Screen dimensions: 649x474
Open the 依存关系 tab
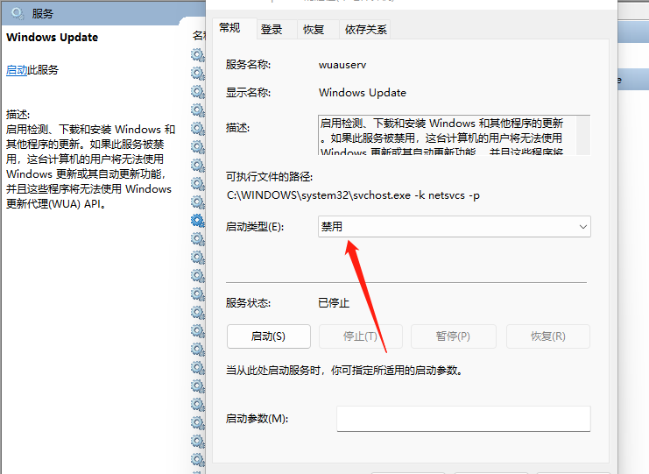click(x=365, y=30)
